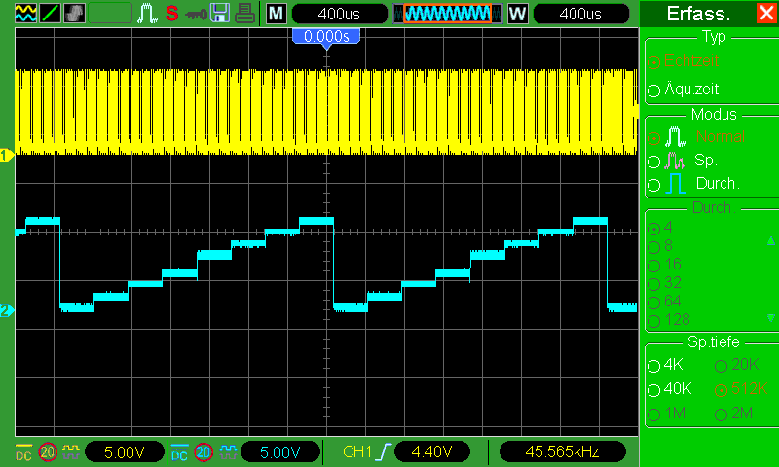
Task: Click the down arrow in averages list
Action: [x=770, y=317]
